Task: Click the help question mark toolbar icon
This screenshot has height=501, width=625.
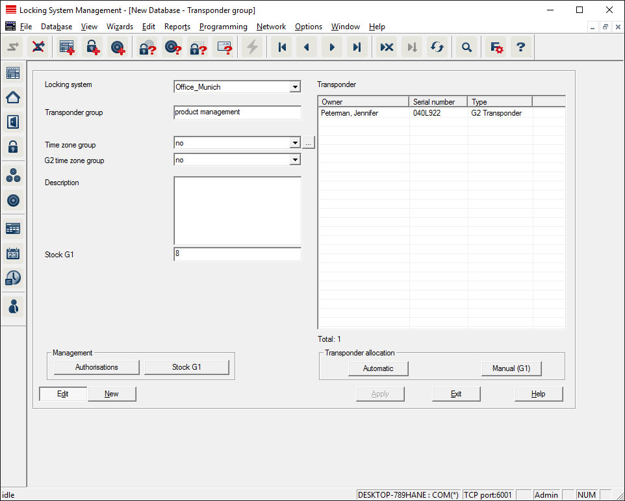Action: coord(520,47)
